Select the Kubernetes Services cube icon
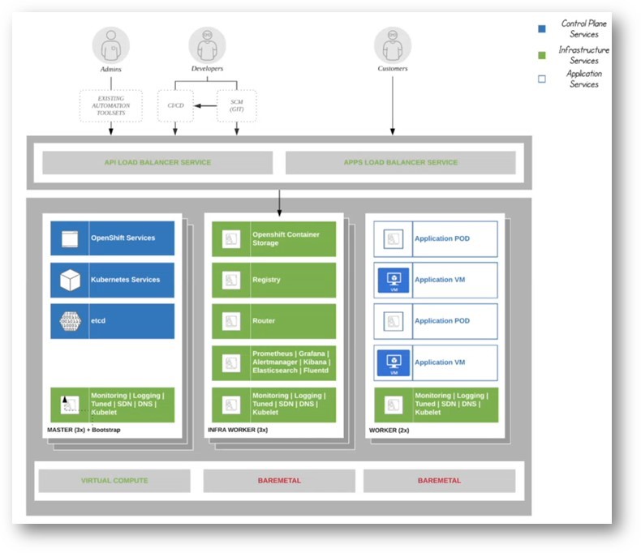This screenshot has width=641, height=553. tap(70, 281)
